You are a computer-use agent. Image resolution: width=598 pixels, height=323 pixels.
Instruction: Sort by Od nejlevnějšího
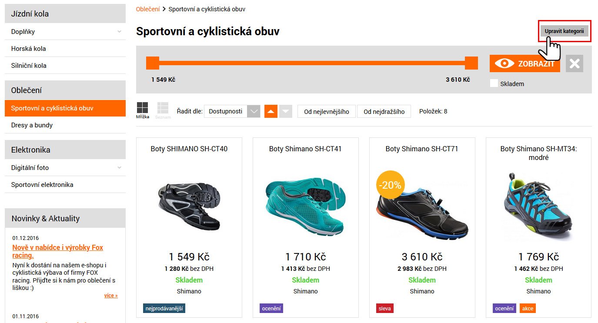pyautogui.click(x=326, y=111)
